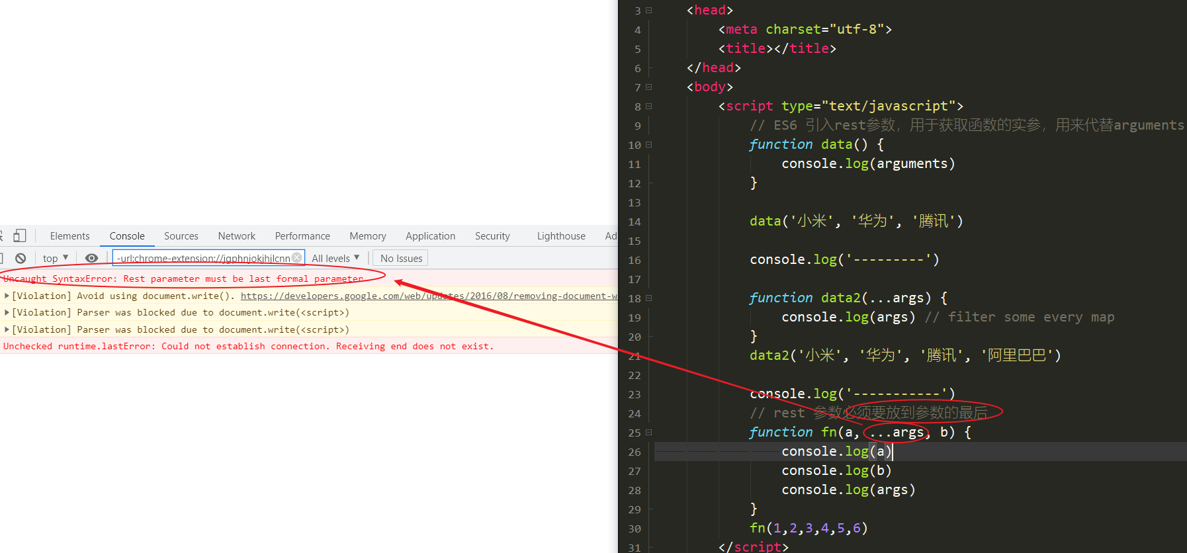
Task: Open the Application tab
Action: click(431, 236)
